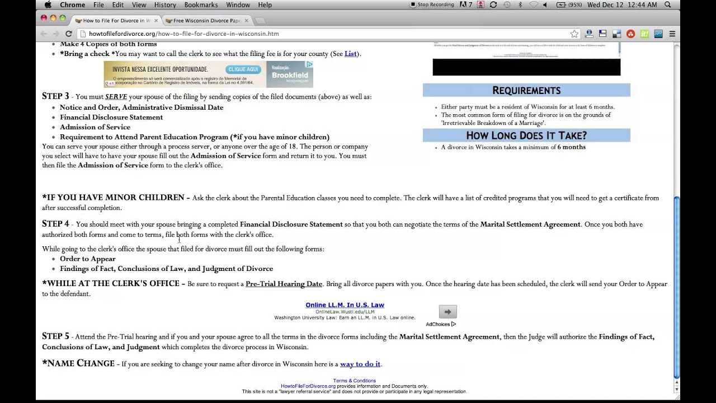The image size is (716, 403).
Task: Focus the address bar URL field
Action: 328,34
